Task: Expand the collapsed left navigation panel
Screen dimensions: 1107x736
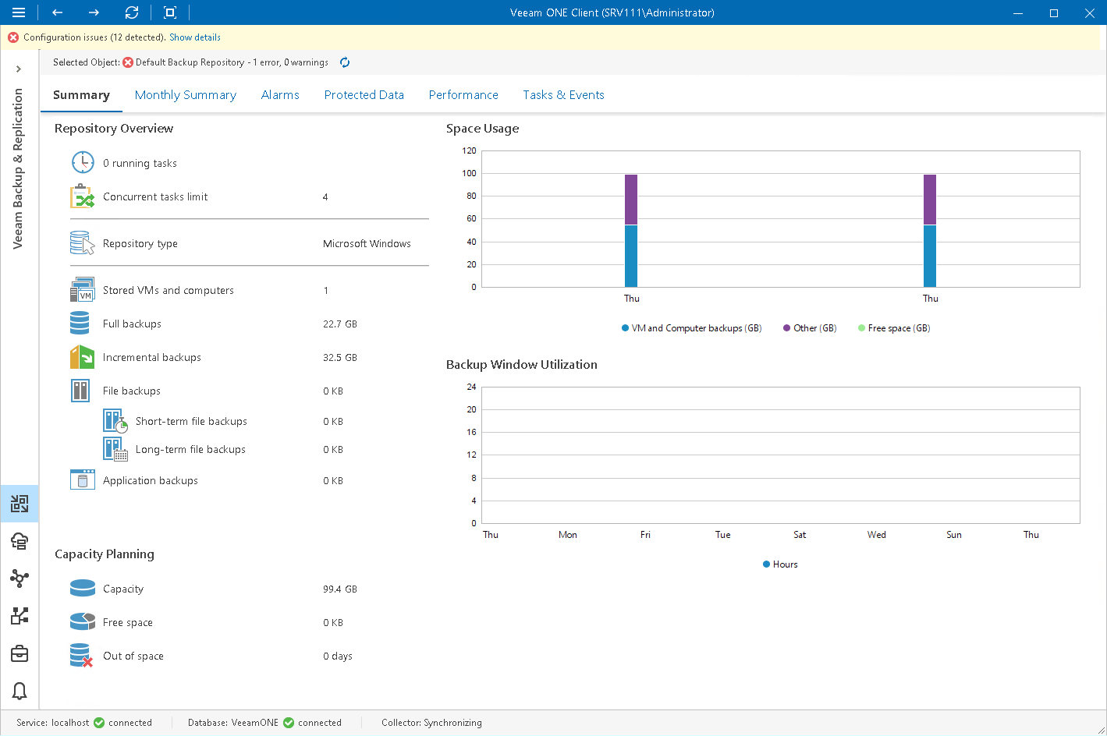Action: [x=19, y=69]
